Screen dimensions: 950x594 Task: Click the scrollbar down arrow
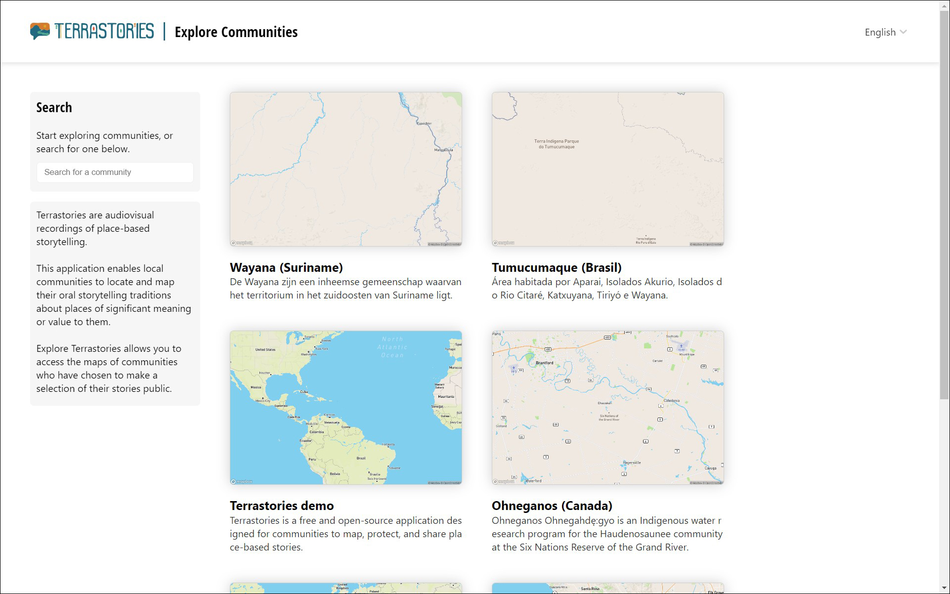click(944, 588)
